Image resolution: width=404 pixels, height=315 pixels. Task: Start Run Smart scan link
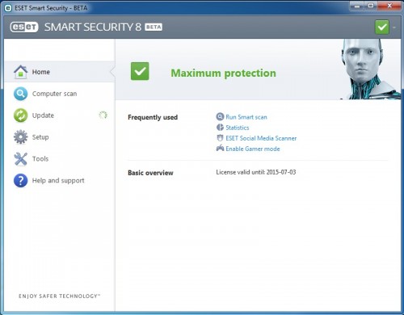coord(246,117)
